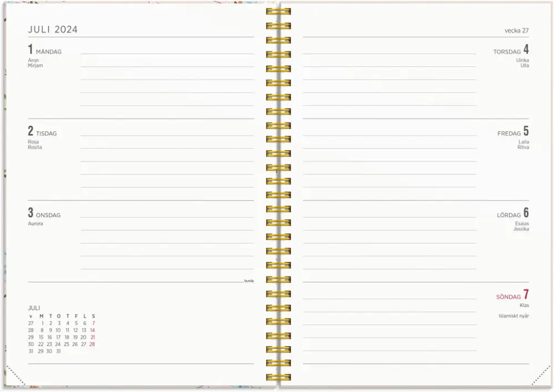Screen dimensions: 554x392
Task: Click the 'LÖRDAG 6' day header
Action: point(513,213)
